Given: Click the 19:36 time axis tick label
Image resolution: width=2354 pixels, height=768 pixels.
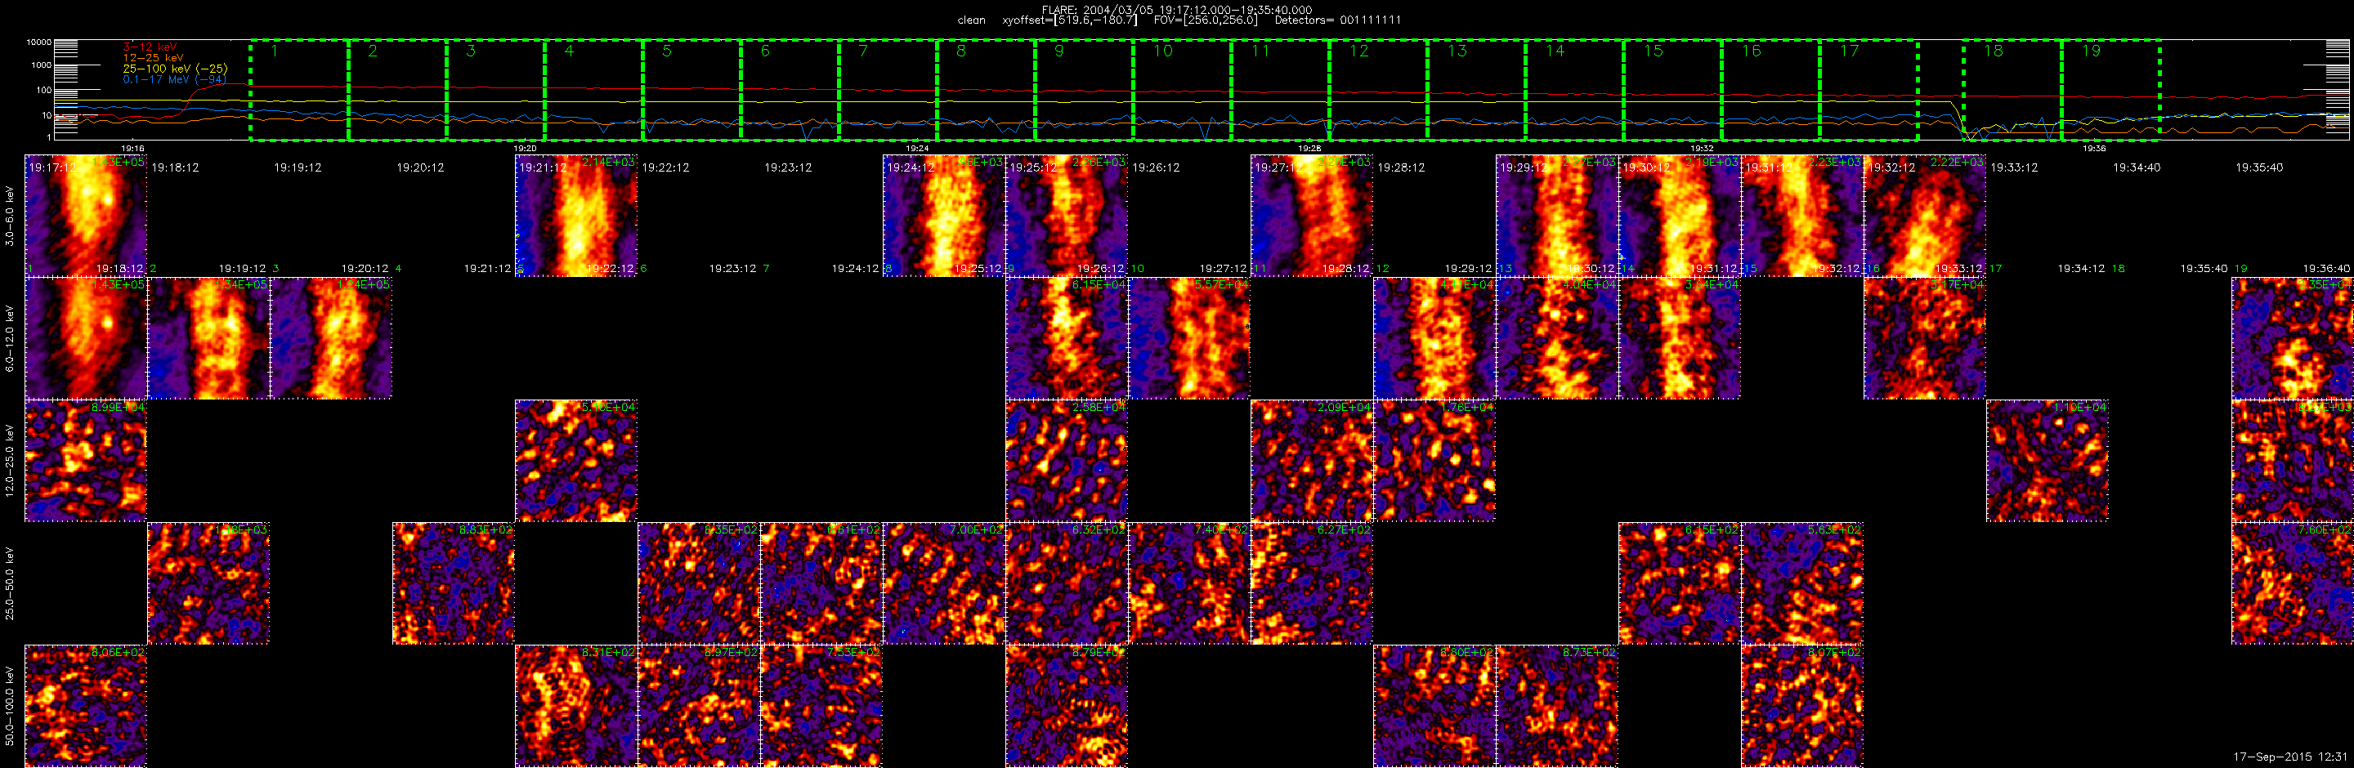Looking at the screenshot, I should click(x=2093, y=148).
